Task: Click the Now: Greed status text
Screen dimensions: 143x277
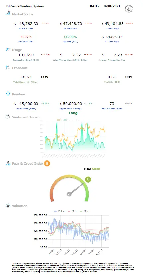Action: click(92, 169)
